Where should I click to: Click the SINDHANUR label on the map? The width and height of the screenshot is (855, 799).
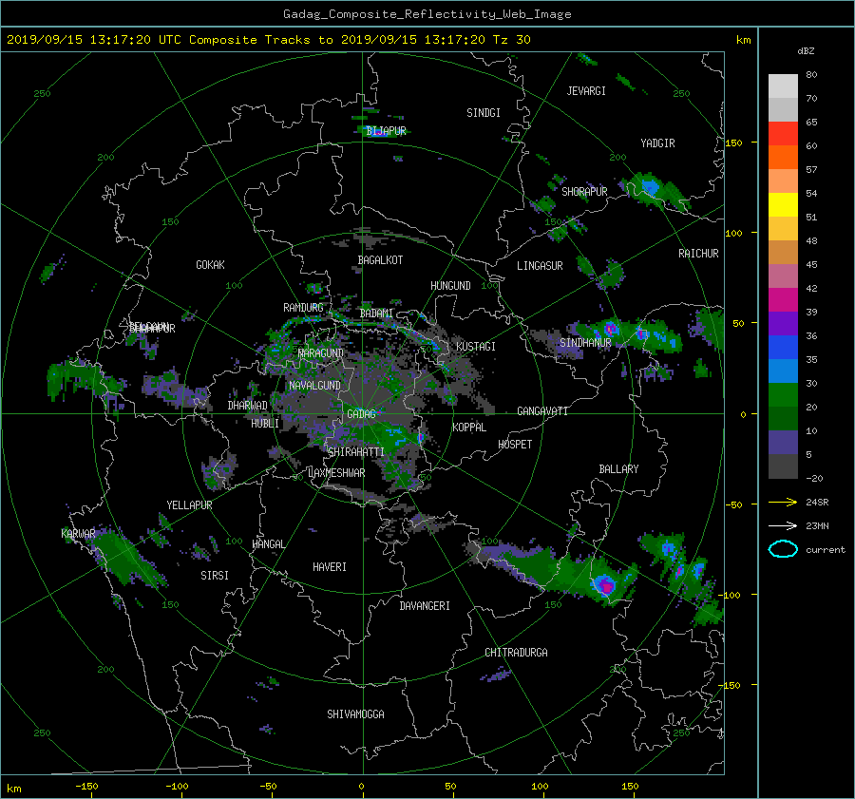click(585, 343)
